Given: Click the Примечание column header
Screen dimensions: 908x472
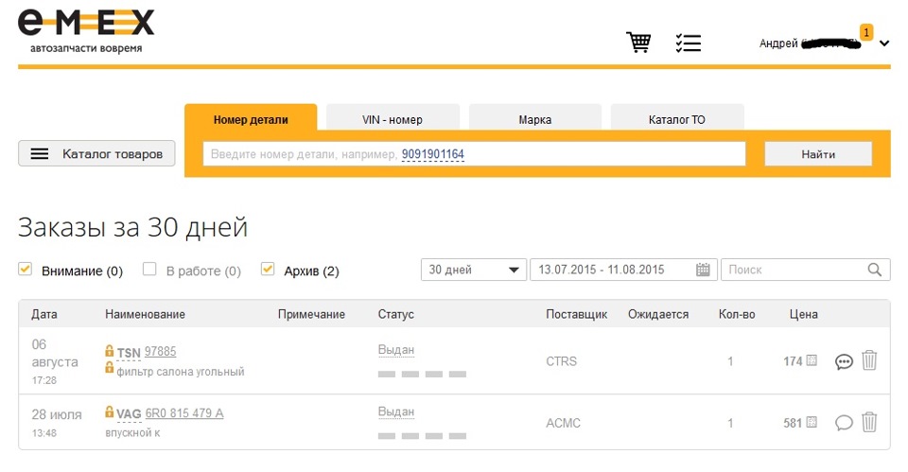Looking at the screenshot, I should 311,314.
